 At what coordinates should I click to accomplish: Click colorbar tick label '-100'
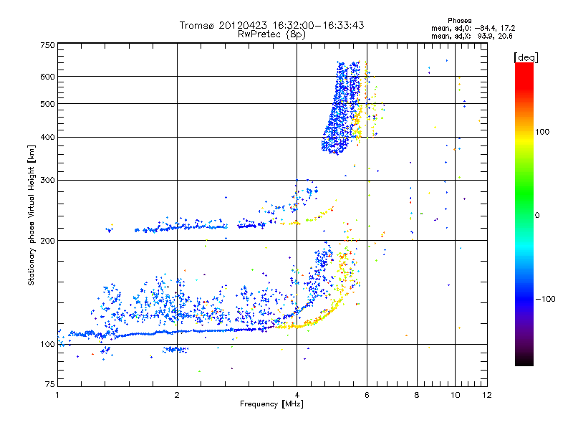click(546, 299)
